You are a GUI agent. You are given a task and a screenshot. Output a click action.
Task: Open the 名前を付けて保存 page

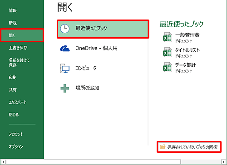click(19, 62)
